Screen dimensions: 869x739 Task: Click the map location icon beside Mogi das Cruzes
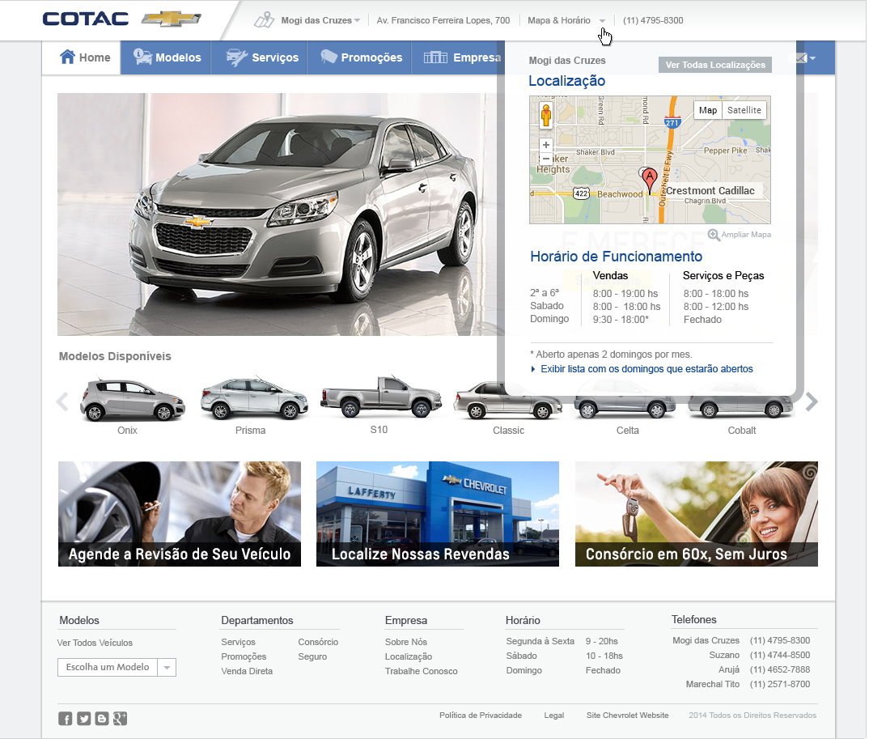[264, 20]
